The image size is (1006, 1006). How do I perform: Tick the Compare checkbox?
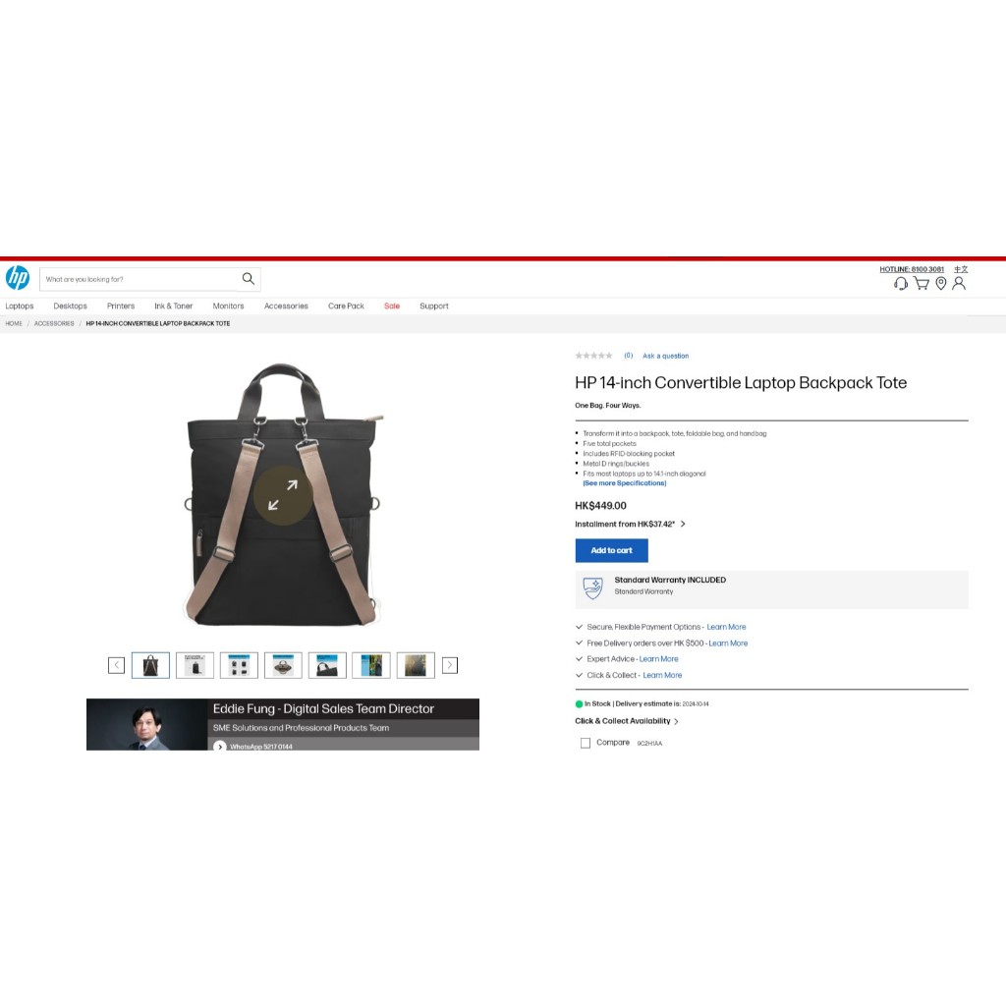[586, 743]
